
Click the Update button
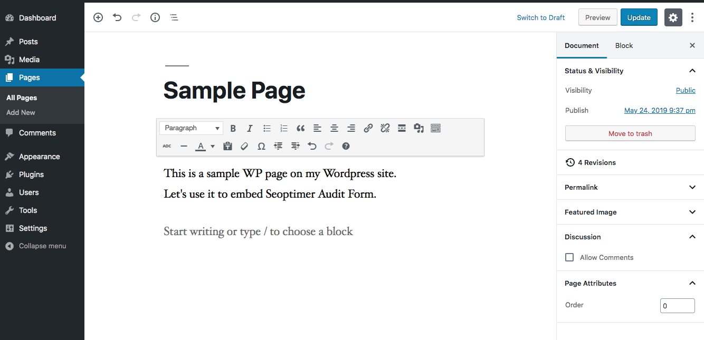tap(639, 17)
